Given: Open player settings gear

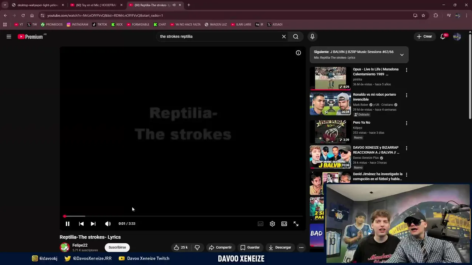Looking at the screenshot, I should tap(272, 223).
